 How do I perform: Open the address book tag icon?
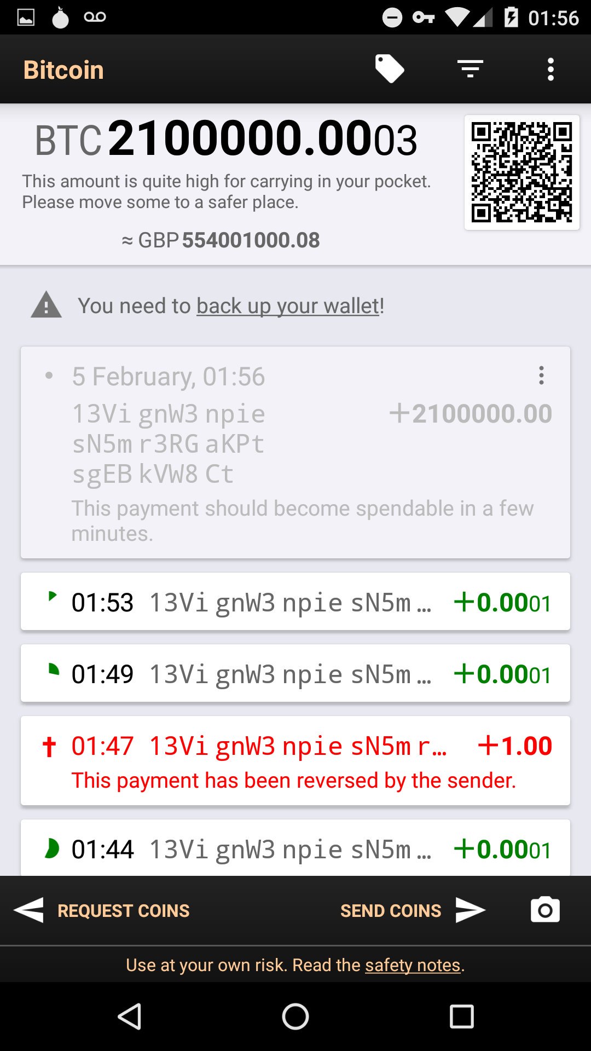click(x=389, y=70)
